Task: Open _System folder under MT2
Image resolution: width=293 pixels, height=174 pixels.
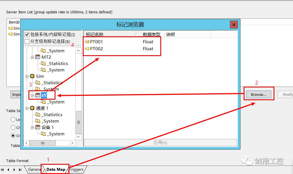Action: 43,70
